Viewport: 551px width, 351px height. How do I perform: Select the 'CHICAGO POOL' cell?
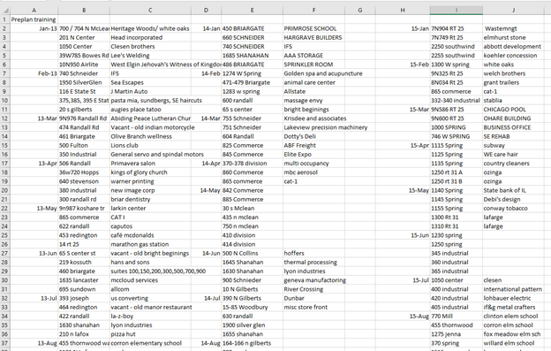(x=513, y=110)
